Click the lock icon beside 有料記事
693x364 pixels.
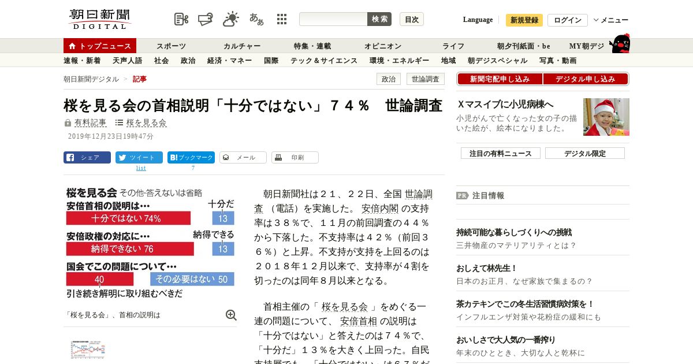(68, 123)
